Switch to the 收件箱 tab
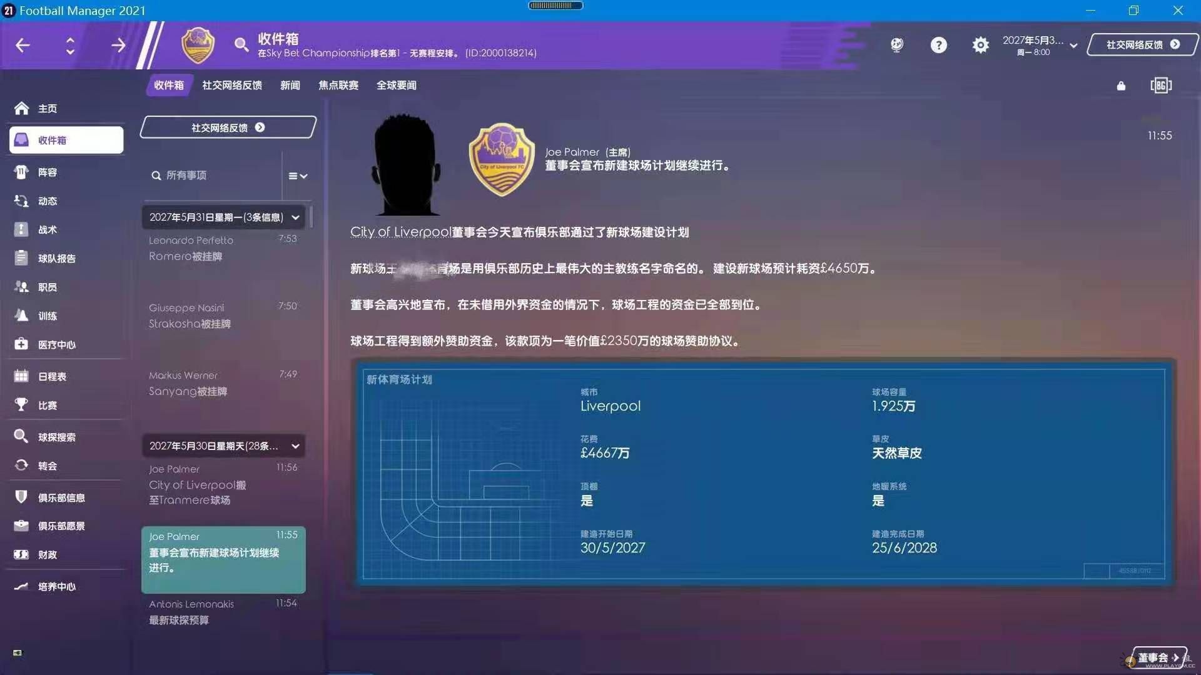The height and width of the screenshot is (675, 1201). click(169, 85)
